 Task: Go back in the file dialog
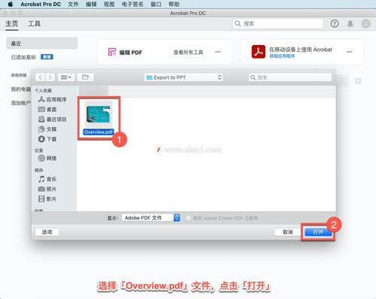pyautogui.click(x=41, y=77)
